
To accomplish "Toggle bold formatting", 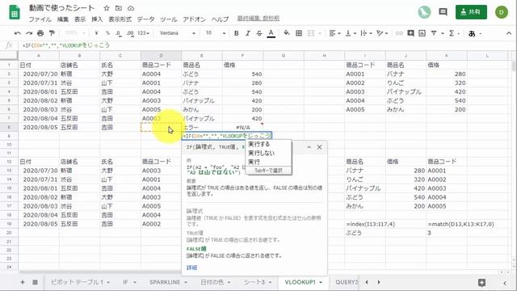I will [x=236, y=33].
